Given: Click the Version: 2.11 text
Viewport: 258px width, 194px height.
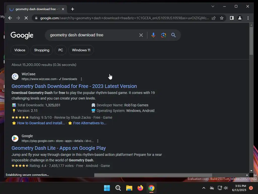Looking at the screenshot, I should coord(27,111).
